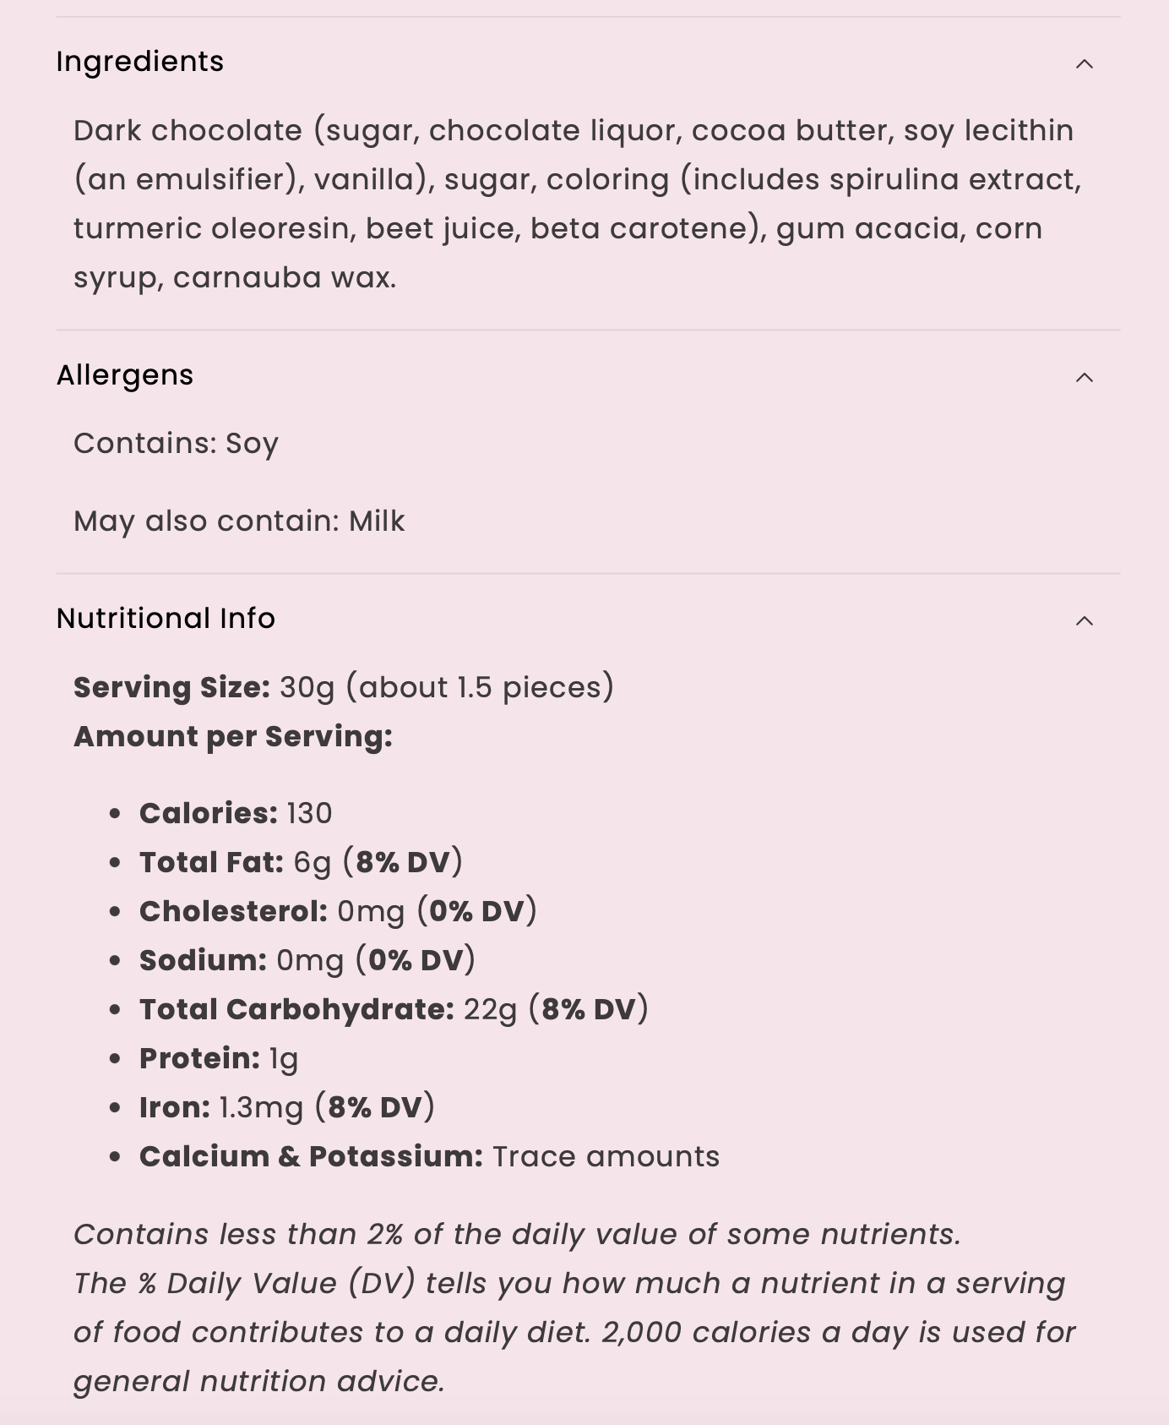Collapse the Nutritional Info chevron
Viewport: 1169px width, 1425px height.
(x=1085, y=621)
